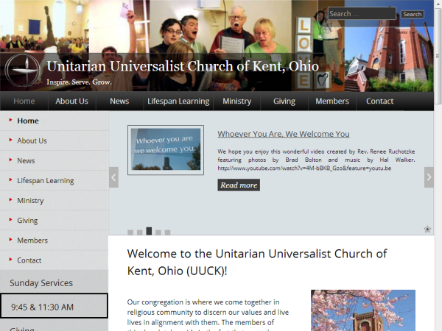Select the first slider pagination dot
Viewport: 442px width, 331px height.
click(130, 232)
